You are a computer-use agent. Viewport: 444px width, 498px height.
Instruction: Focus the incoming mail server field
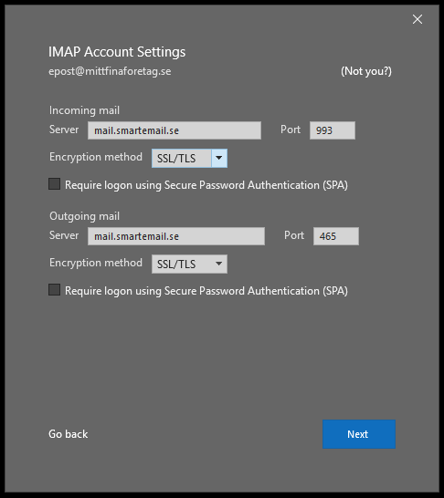[174, 130]
